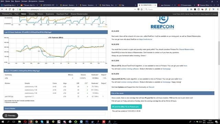Open the Файл menu
This screenshot has width=220, height=124.
2,1
